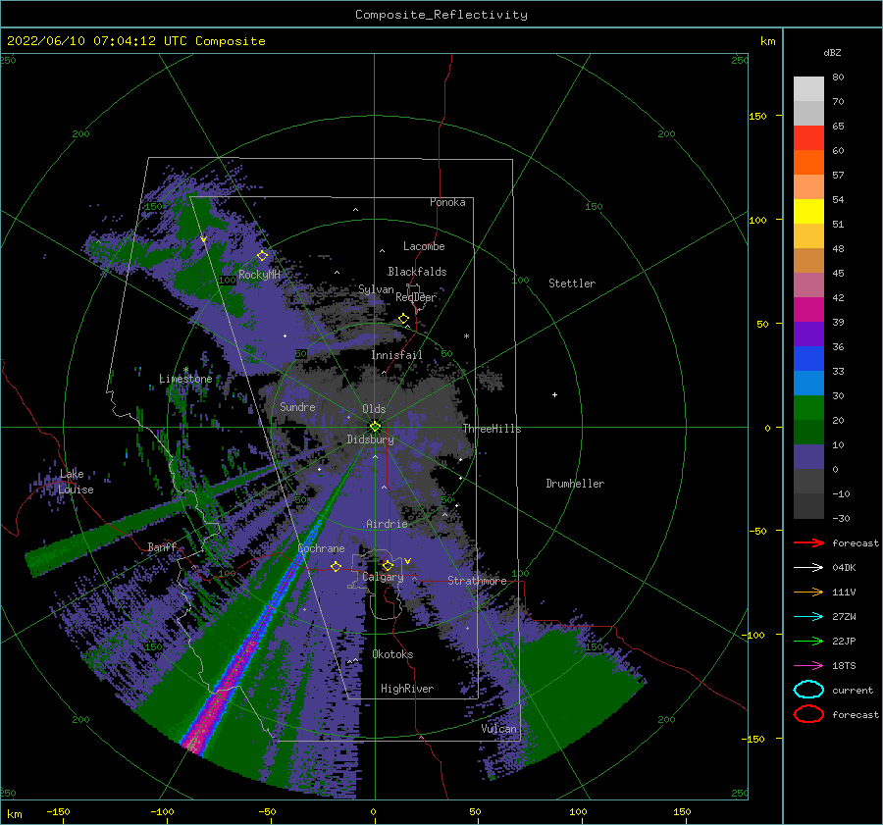Screen dimensions: 883x825
Task: Click the Didsbury city label
Action: (370, 439)
